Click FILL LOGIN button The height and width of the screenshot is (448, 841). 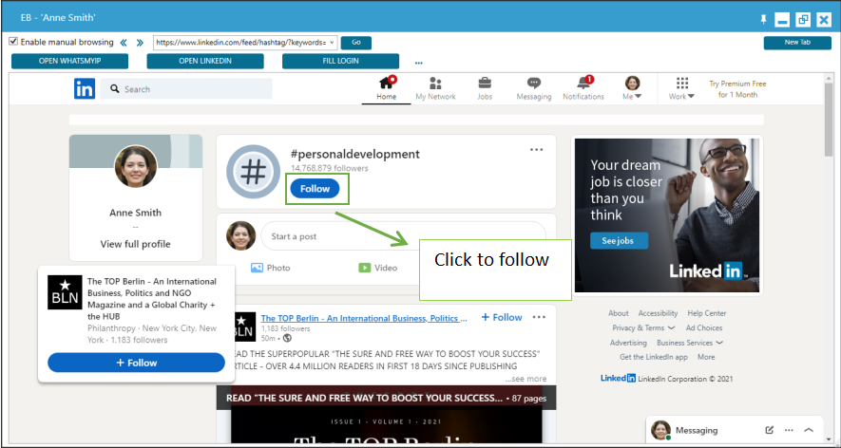(x=340, y=61)
